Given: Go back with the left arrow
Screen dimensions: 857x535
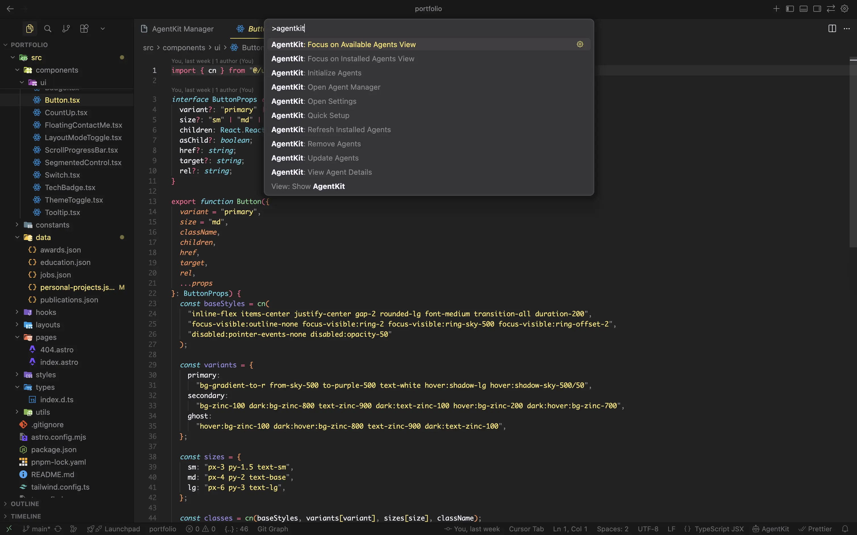Looking at the screenshot, I should [x=10, y=9].
